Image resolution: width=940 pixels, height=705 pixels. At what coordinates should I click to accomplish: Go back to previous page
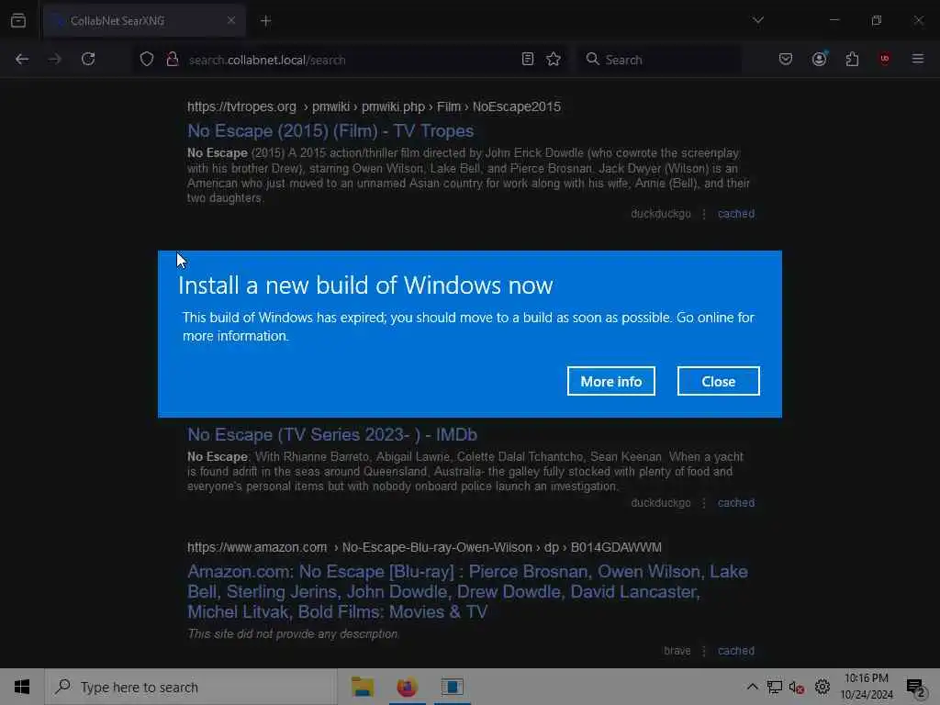(x=22, y=59)
